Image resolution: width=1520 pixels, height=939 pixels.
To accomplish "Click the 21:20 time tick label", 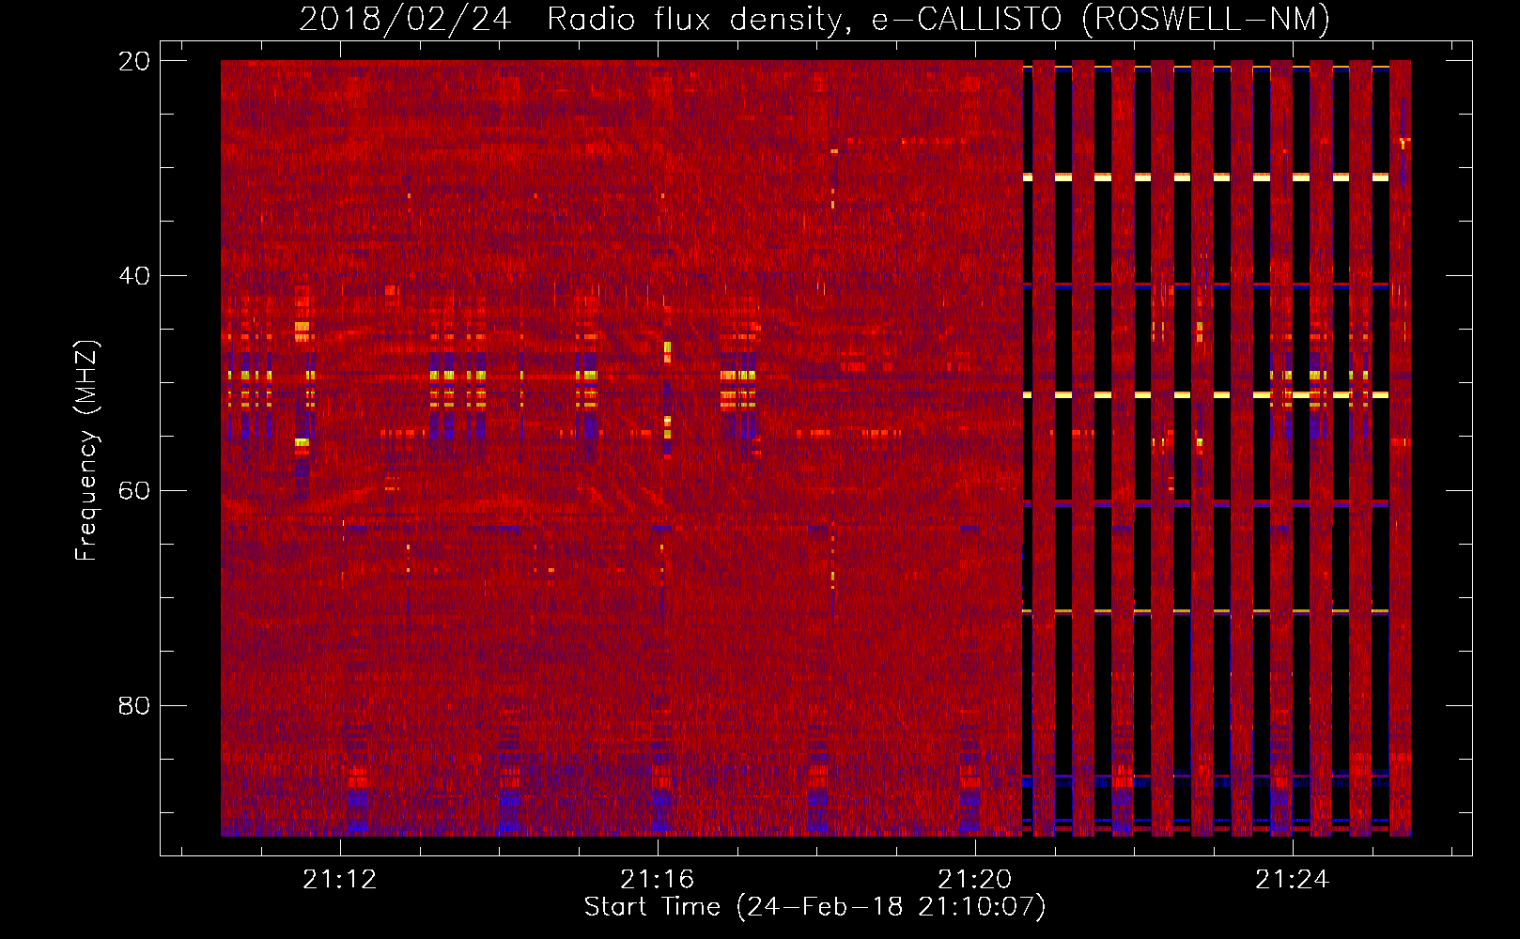I will (975, 879).
